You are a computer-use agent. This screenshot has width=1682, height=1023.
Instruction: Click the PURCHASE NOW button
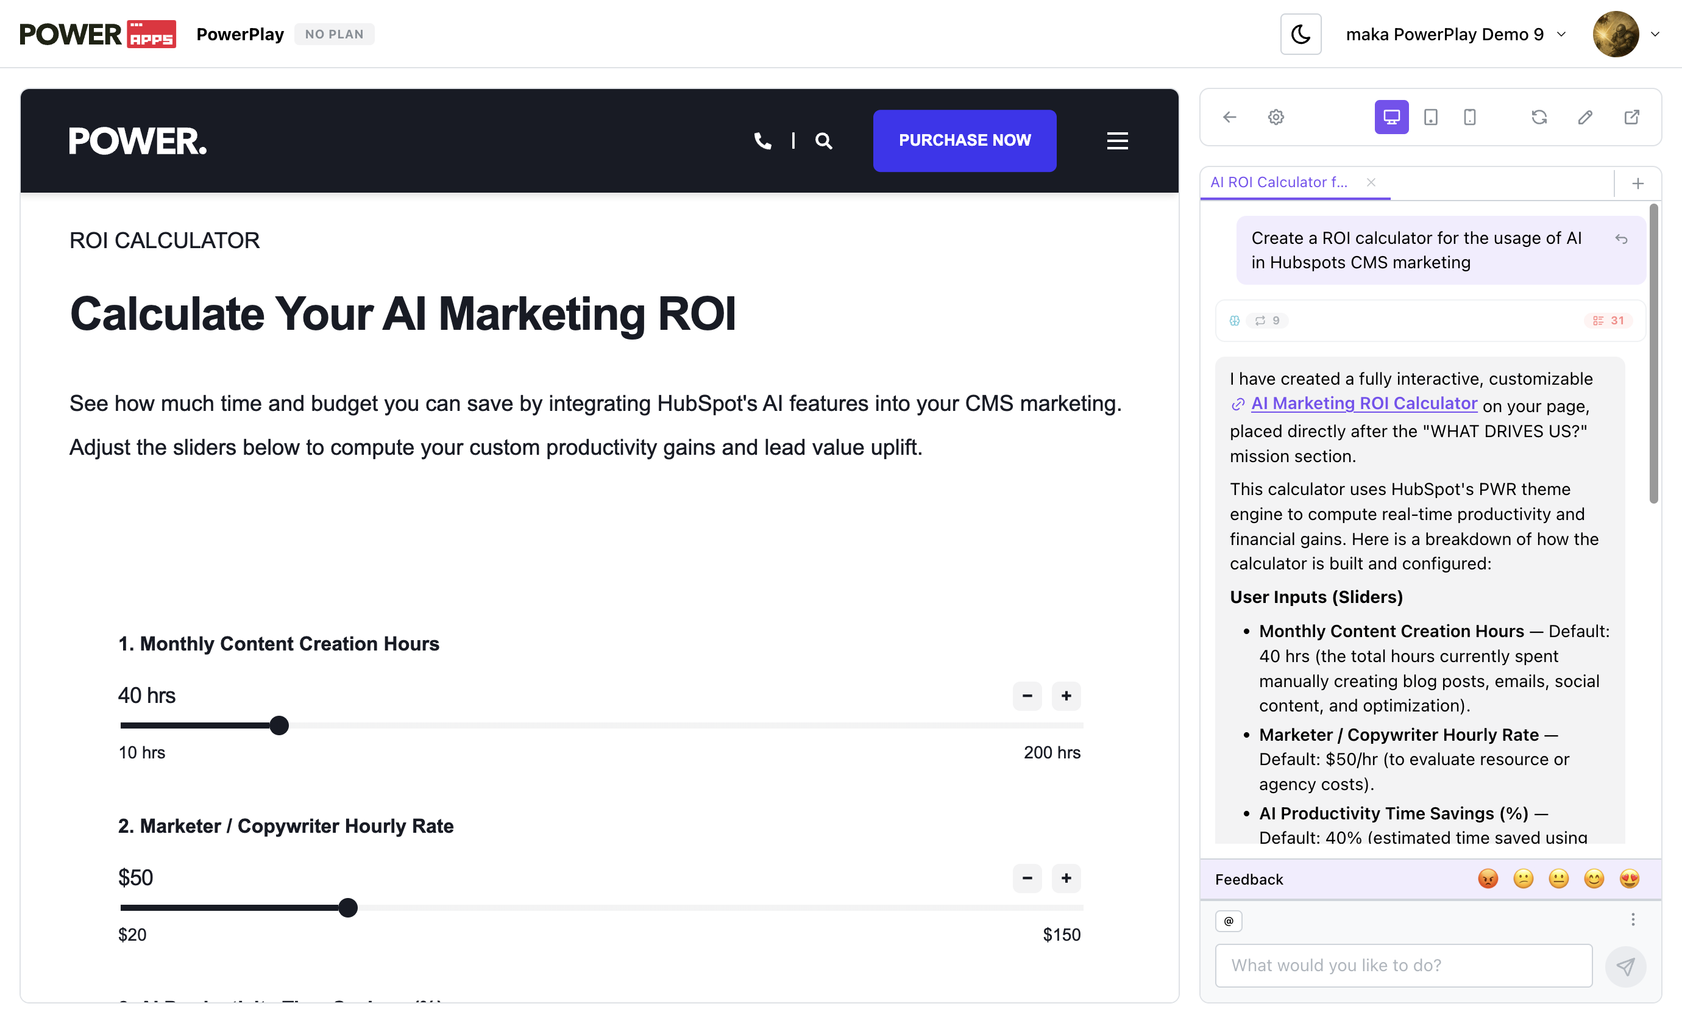point(965,140)
